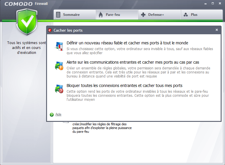Click the plus cross icon on Defense+ tab
The height and width of the screenshot is (165, 225).
143,15
